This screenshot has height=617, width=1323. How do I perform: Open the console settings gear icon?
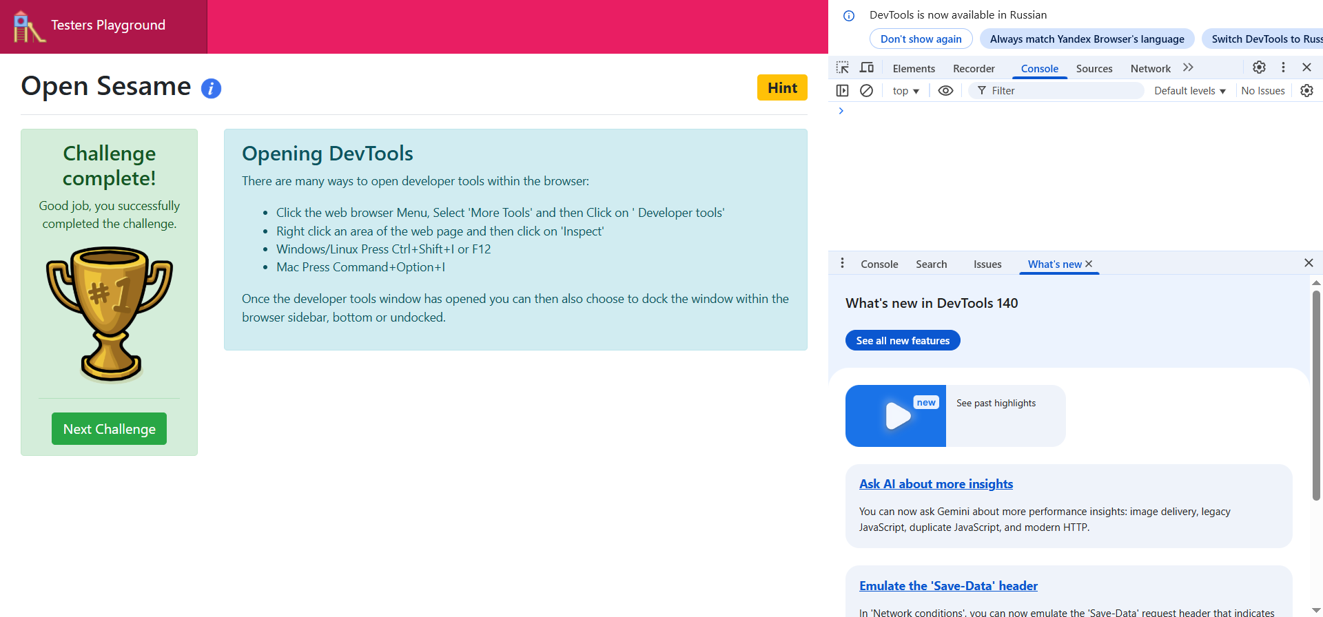click(x=1306, y=90)
